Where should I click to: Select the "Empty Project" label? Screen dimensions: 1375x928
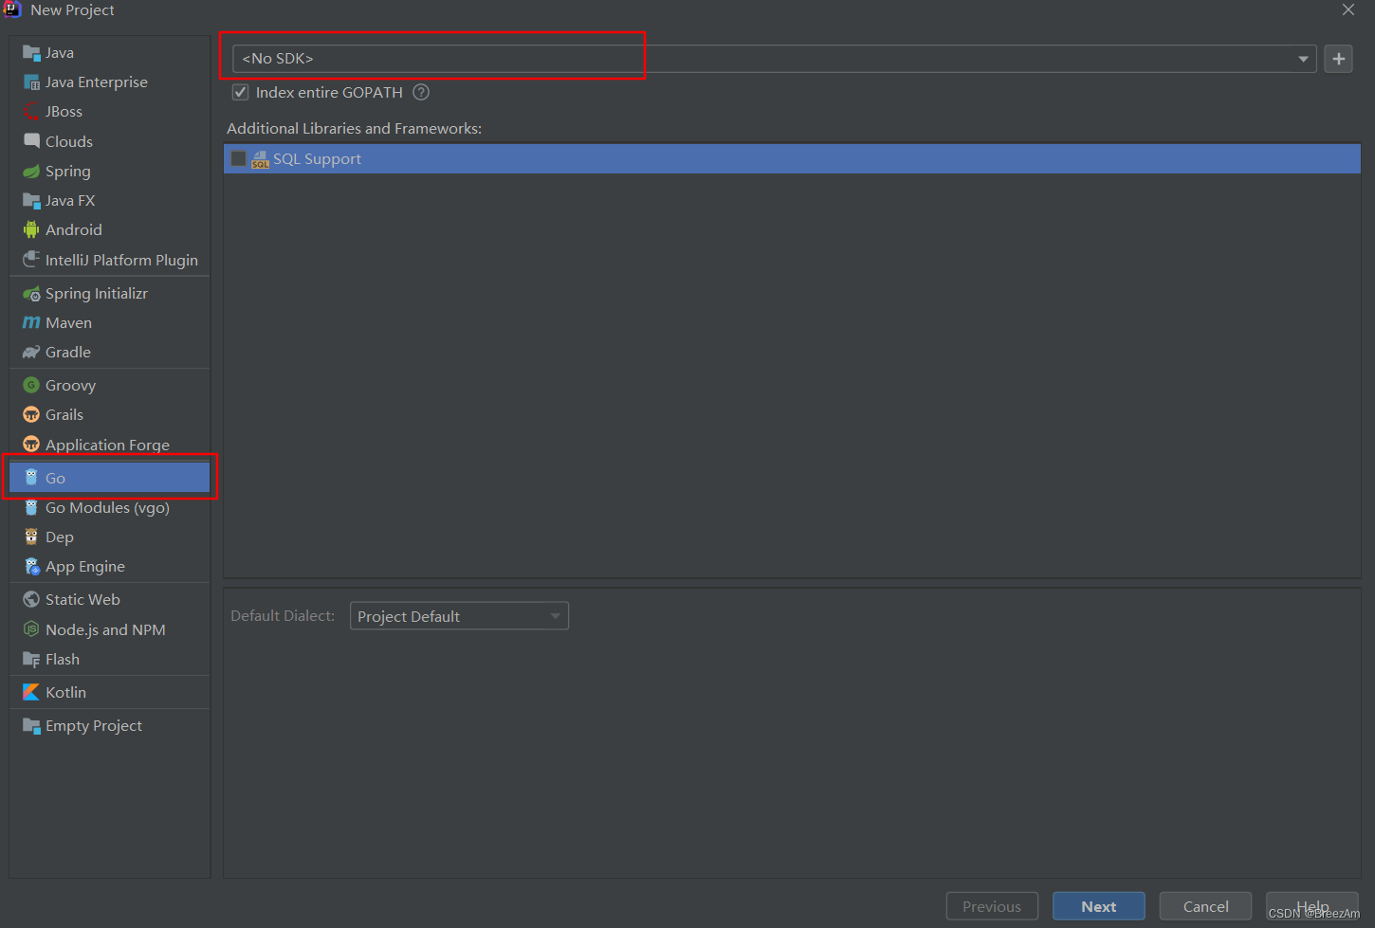coord(94,726)
